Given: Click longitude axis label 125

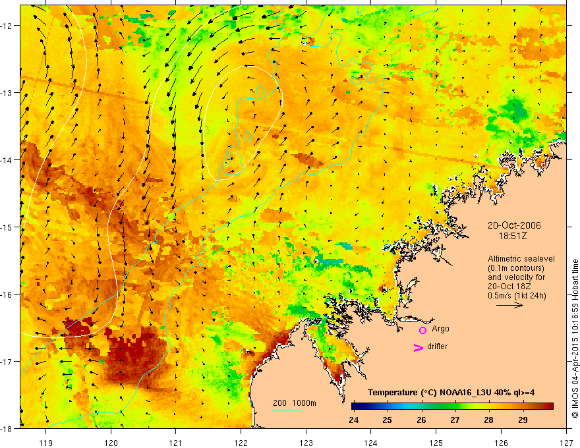Looking at the screenshot, I should point(436,443).
